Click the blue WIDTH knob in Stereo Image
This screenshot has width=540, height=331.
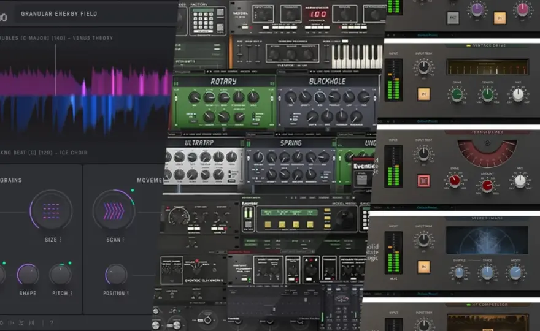pyautogui.click(x=515, y=273)
